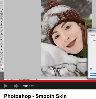Select the Rectangular Marquee tool
Viewport: 96px width, 99px height.
pyautogui.click(x=2, y=3)
